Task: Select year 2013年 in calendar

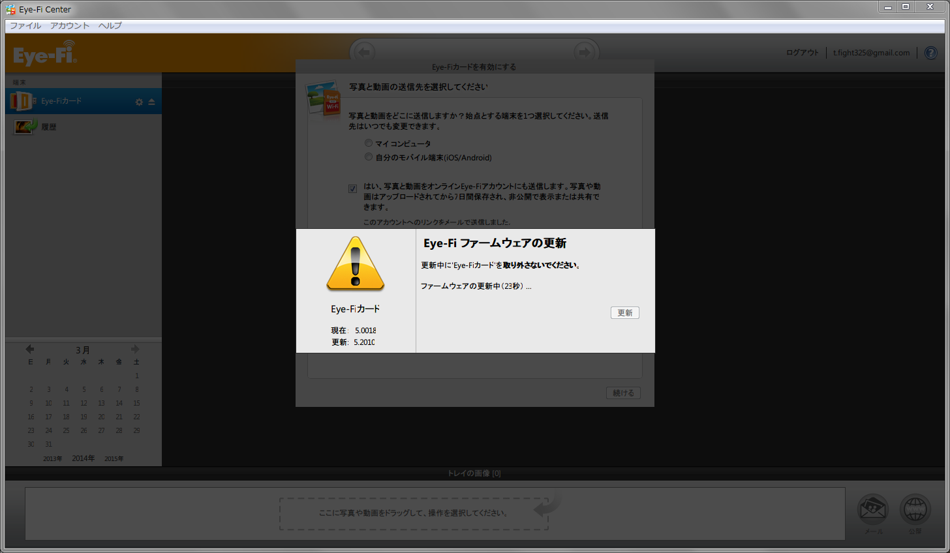Action: (53, 458)
